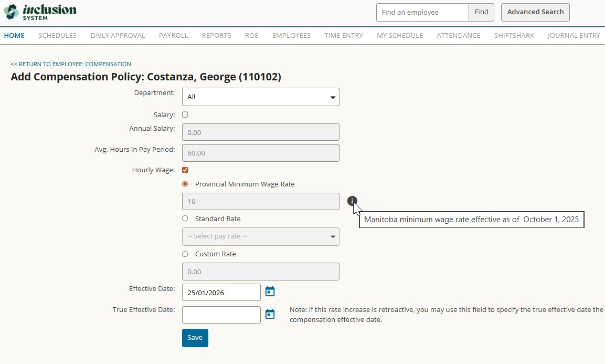Select the Standard Rate radio button
The image size is (605, 364).
point(185,219)
